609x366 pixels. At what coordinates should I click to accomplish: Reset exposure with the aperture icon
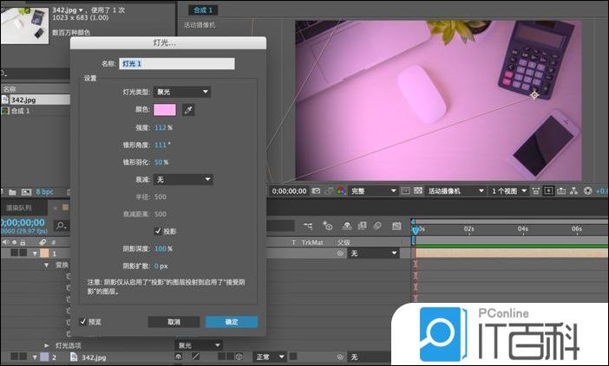click(587, 190)
